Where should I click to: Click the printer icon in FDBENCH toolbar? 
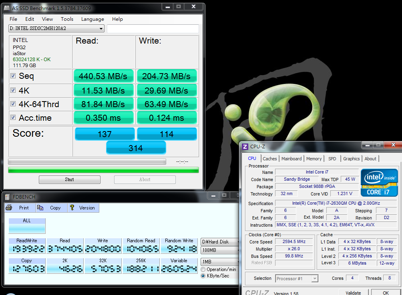pyautogui.click(x=9, y=208)
